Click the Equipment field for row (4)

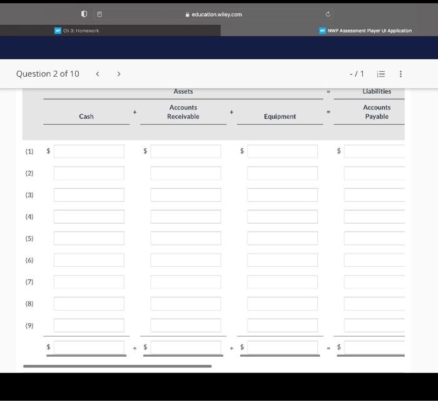pos(282,217)
